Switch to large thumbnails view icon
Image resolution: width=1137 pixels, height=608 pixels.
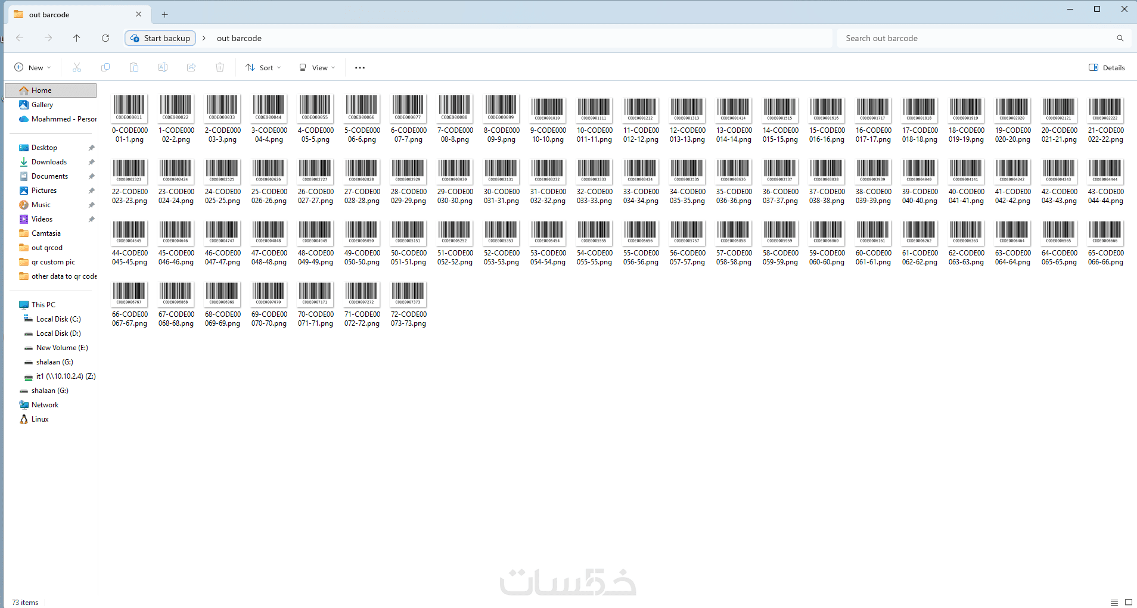pyautogui.click(x=1128, y=603)
